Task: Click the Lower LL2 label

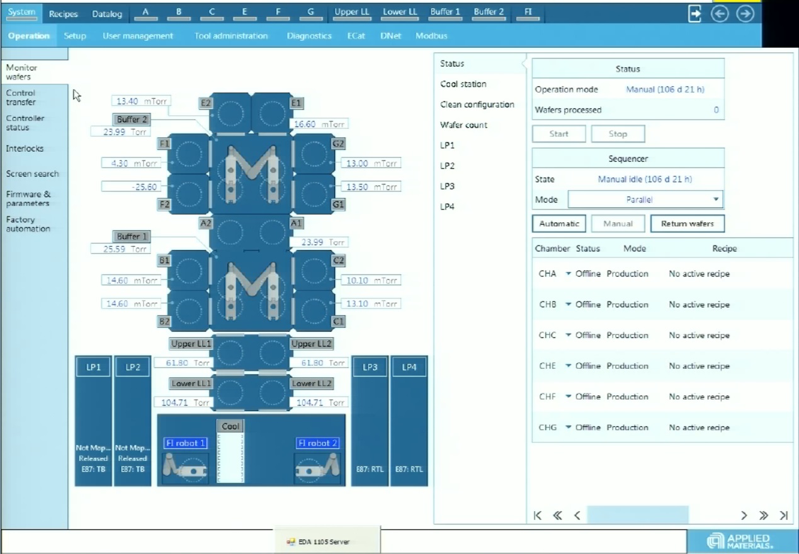Action: [x=312, y=383]
